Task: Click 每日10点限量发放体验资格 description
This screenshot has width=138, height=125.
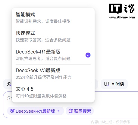Action: click(41, 96)
